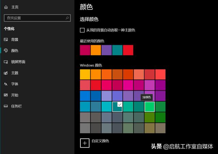This screenshot has height=154, width=218.
Task: Click the magnifier icon in the search box
Action: [x=67, y=18]
